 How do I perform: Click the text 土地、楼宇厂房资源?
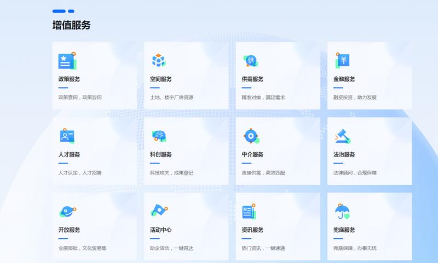pyautogui.click(x=171, y=97)
